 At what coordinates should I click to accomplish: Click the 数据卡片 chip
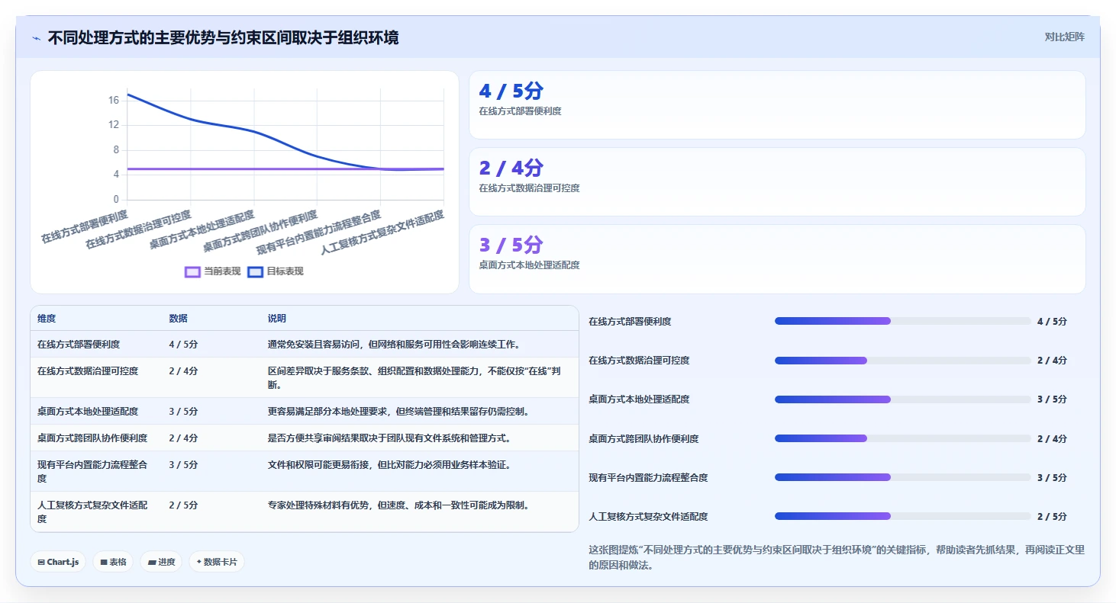(x=217, y=562)
